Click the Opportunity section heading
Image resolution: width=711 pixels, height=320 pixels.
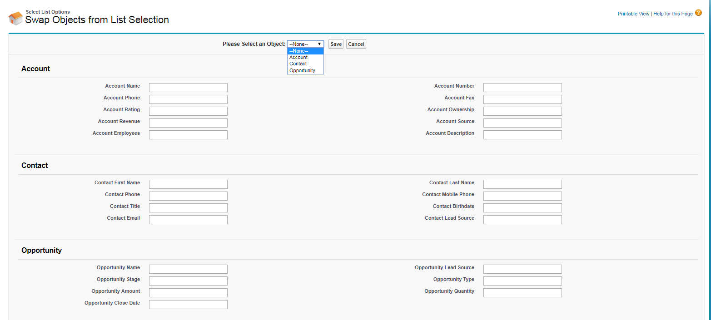pos(41,251)
